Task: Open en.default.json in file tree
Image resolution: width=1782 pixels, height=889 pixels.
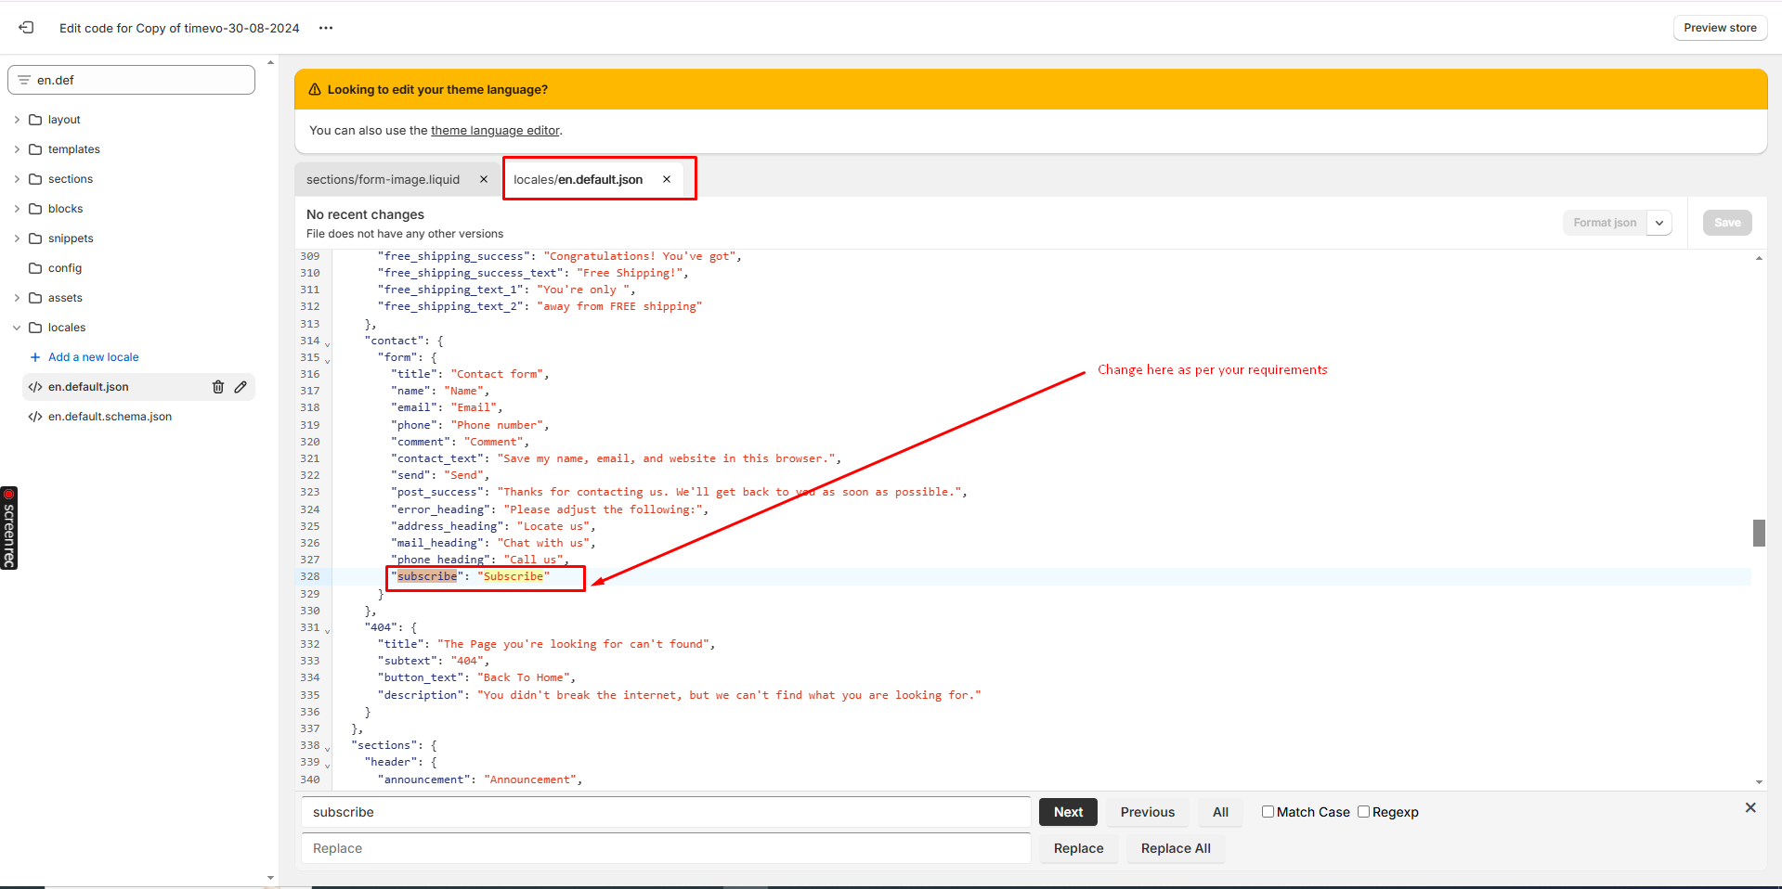Action: pyautogui.click(x=88, y=387)
